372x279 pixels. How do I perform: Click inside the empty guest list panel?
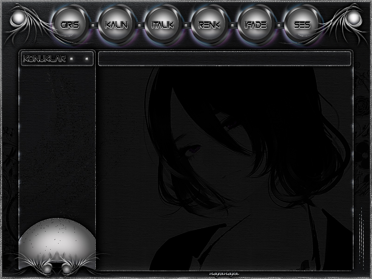57,139
